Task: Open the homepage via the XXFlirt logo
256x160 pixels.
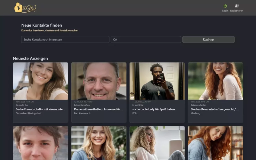Action: click(25, 7)
